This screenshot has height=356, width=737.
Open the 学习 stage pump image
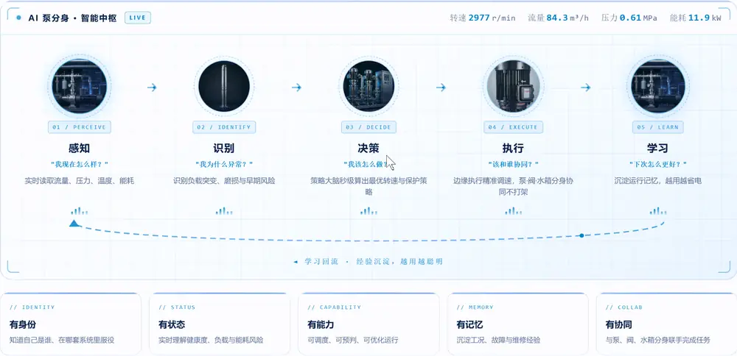tap(657, 86)
